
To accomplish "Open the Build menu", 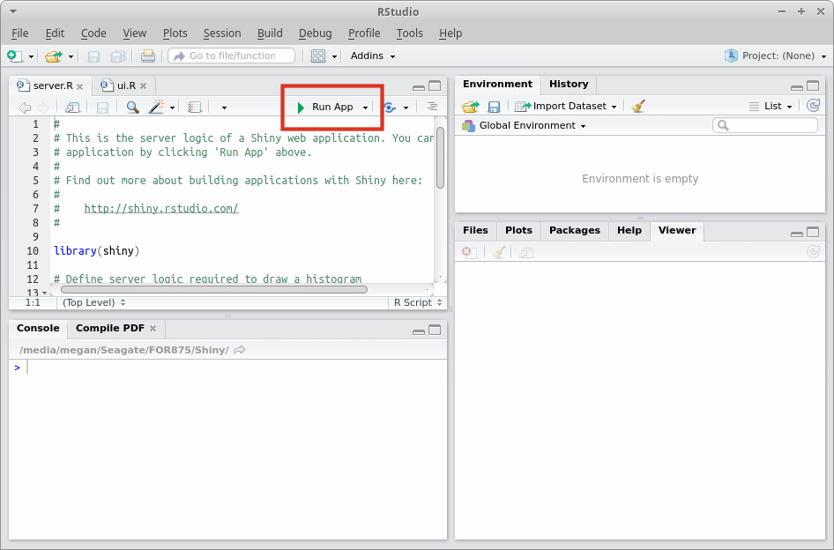I will coord(270,33).
